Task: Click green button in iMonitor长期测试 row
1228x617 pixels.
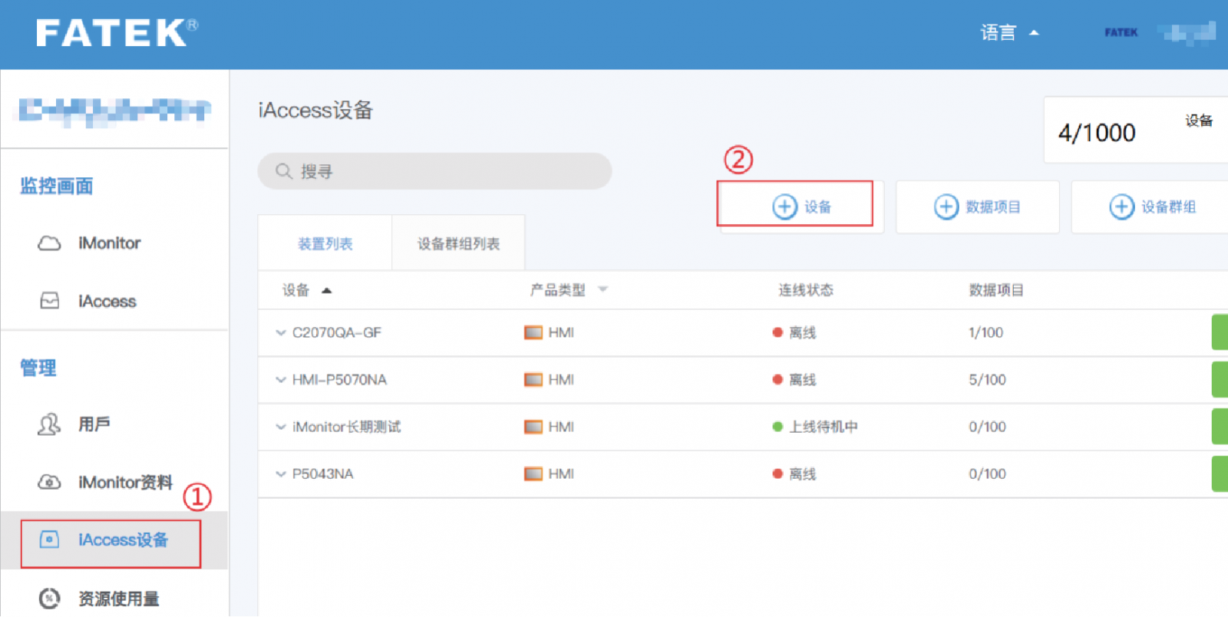Action: tap(1220, 426)
